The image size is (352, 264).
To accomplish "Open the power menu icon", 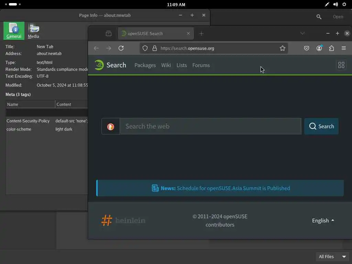I will (x=344, y=4).
